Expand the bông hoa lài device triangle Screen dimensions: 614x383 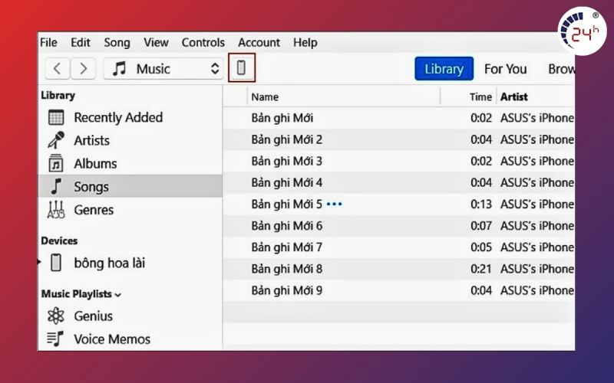tap(40, 263)
